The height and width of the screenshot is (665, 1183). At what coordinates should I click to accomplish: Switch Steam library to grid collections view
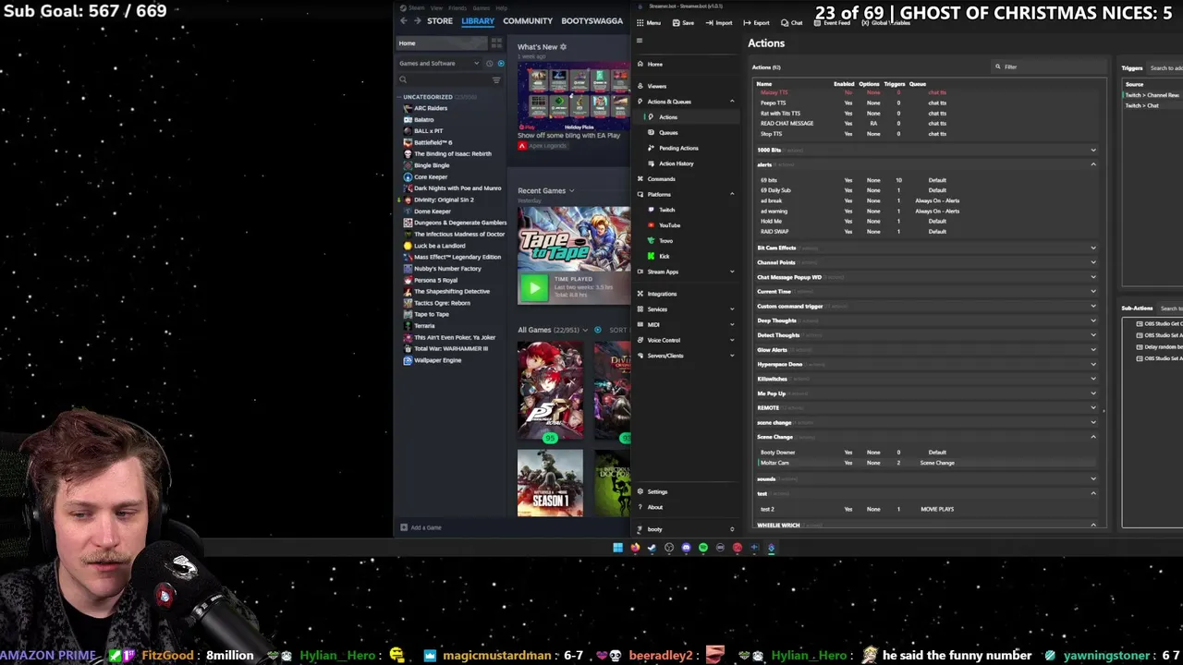click(496, 43)
